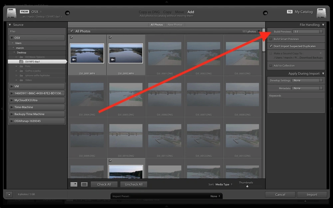Open the Metadata preset dropdown
333x208 pixels.
coord(307,88)
